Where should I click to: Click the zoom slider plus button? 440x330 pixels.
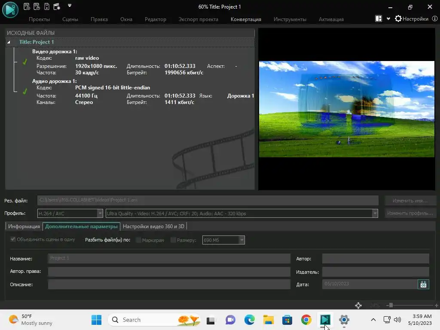pyautogui.click(x=437, y=306)
